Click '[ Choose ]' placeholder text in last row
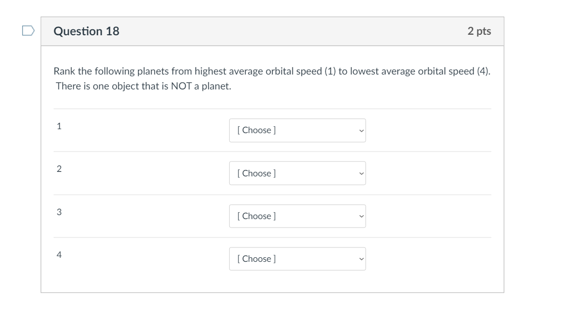 point(257,259)
